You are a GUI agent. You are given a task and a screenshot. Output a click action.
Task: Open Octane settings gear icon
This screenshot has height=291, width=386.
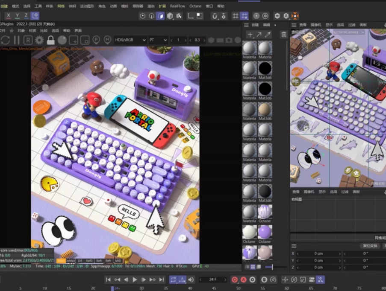(39, 40)
